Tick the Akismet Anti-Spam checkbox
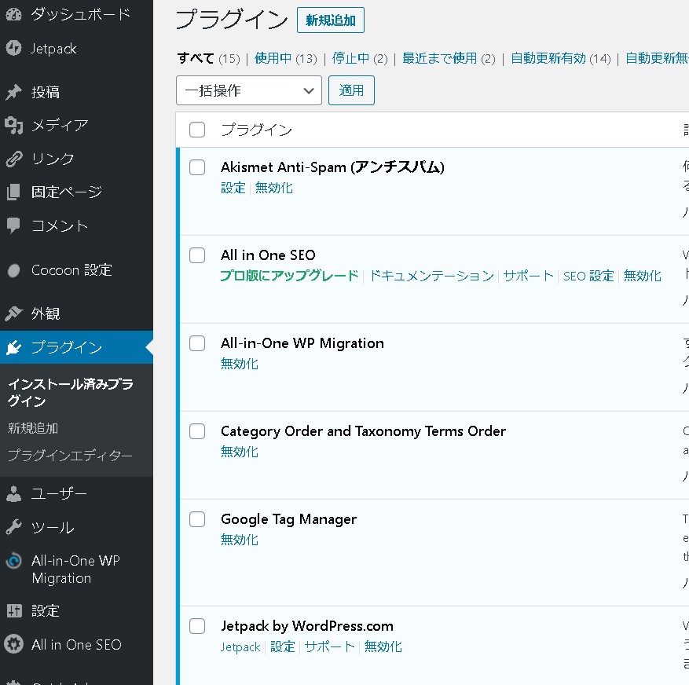The width and height of the screenshot is (689, 685). pyautogui.click(x=197, y=167)
